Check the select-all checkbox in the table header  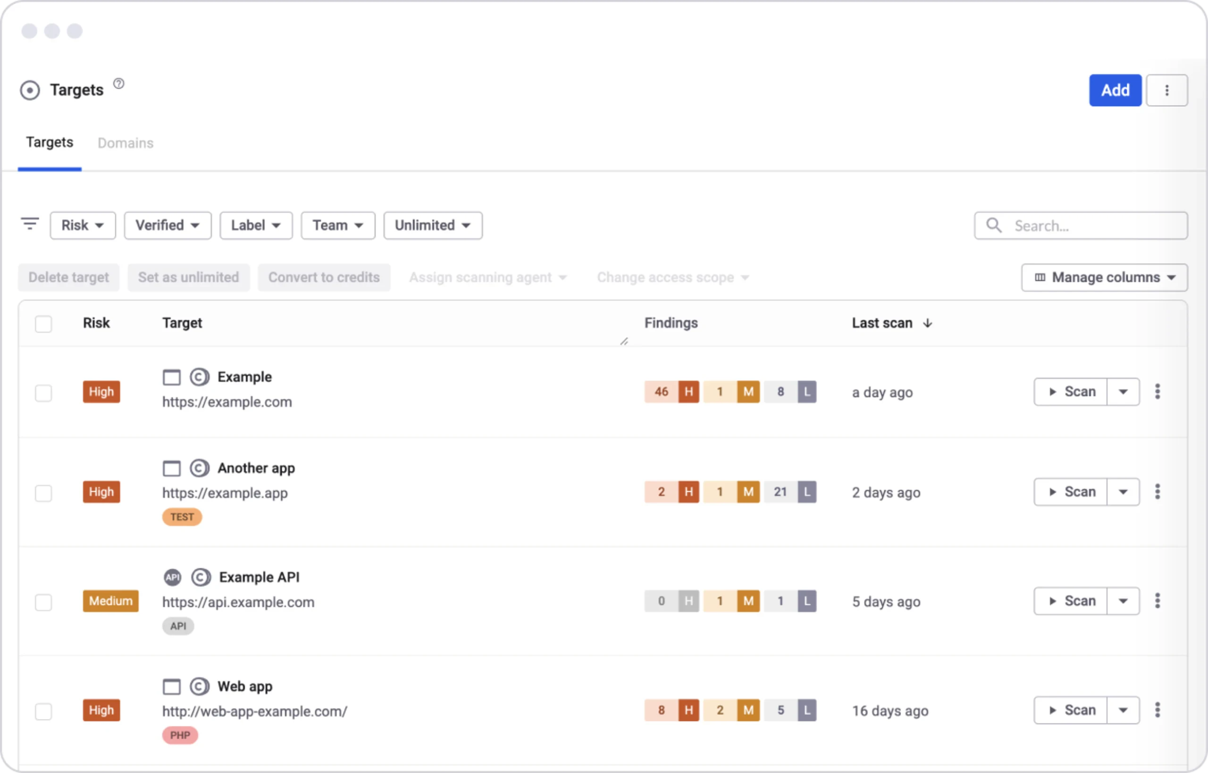pyautogui.click(x=44, y=324)
